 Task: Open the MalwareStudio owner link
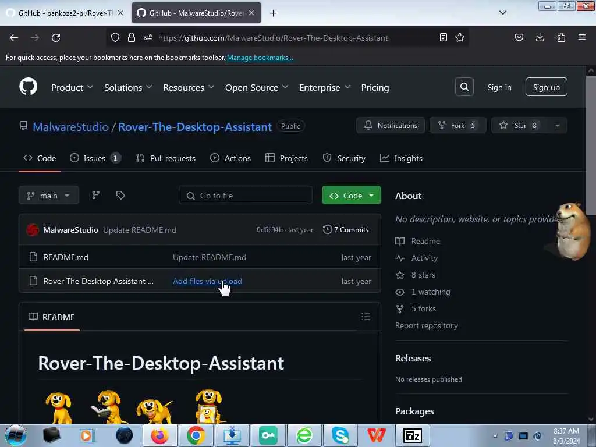pyautogui.click(x=70, y=126)
